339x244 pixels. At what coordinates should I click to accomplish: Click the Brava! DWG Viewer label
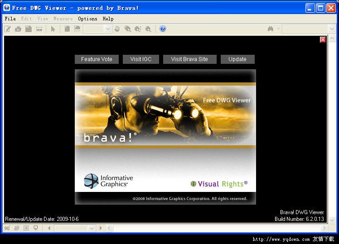[302, 212]
